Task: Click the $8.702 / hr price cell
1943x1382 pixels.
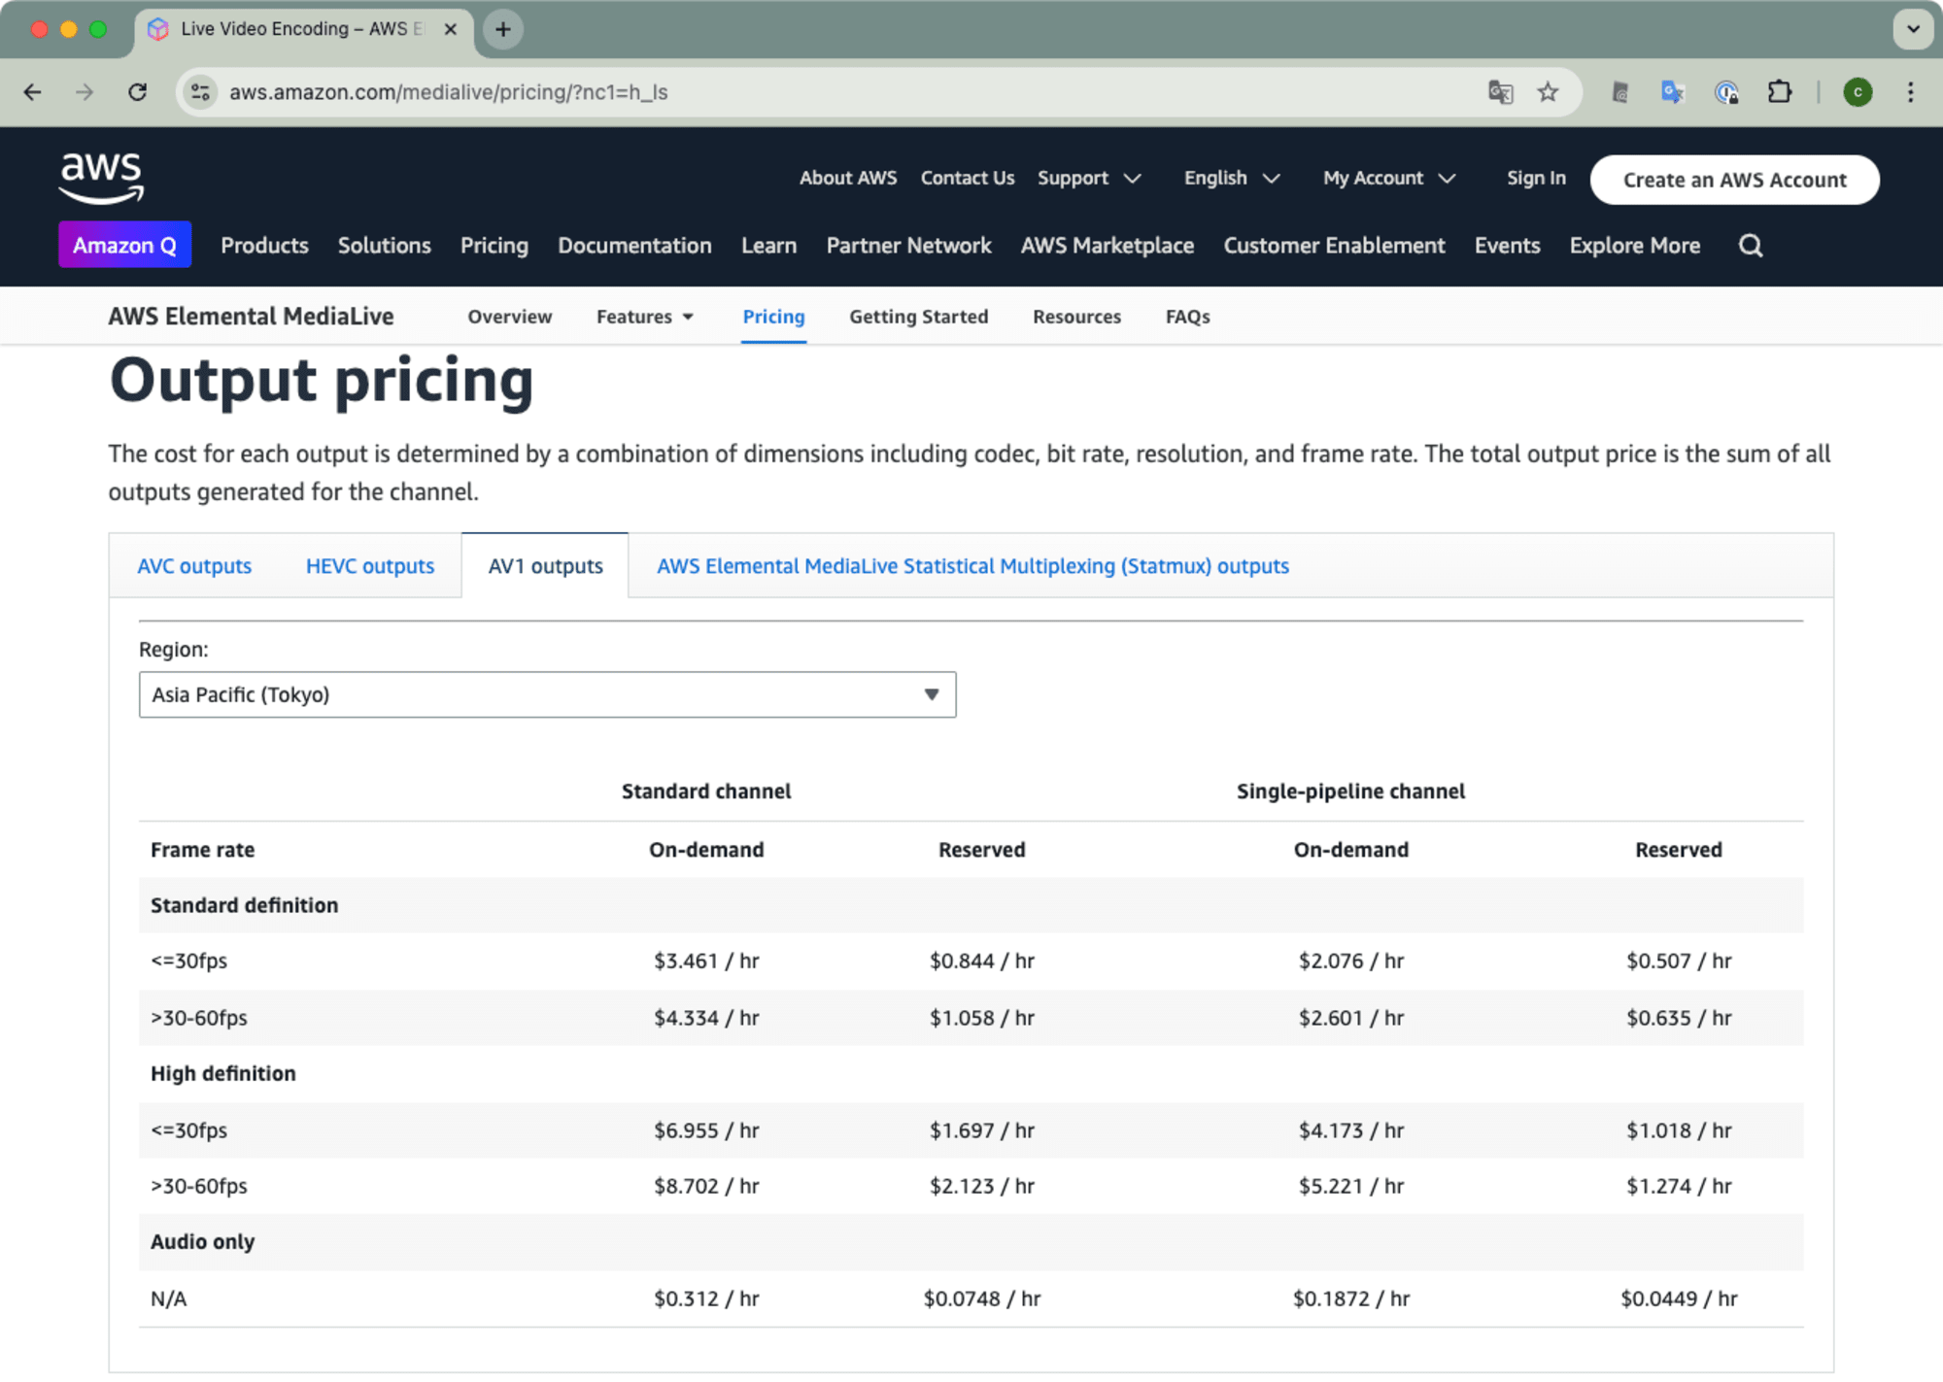Action: (706, 1186)
